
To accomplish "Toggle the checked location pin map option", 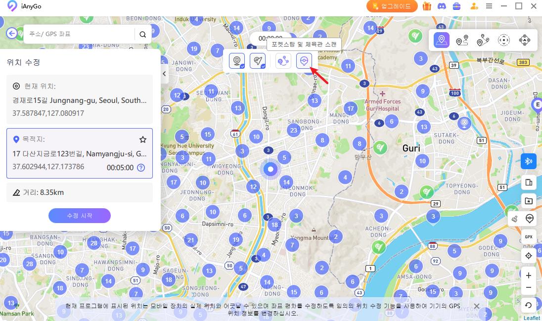I will click(x=237, y=61).
